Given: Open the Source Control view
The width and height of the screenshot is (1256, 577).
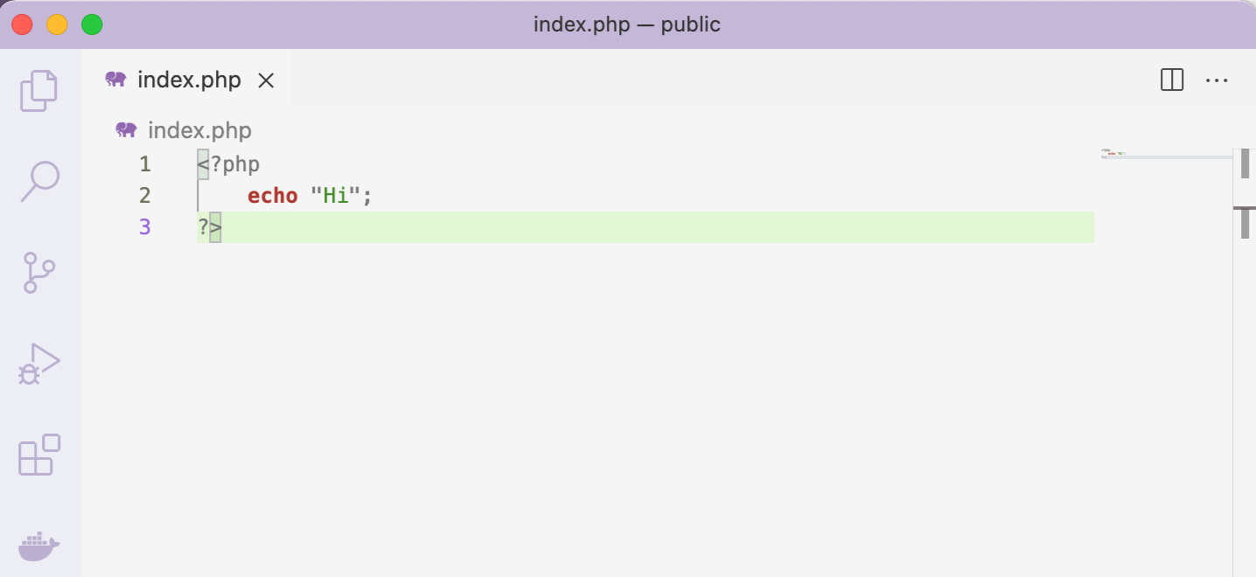Looking at the screenshot, I should (39, 272).
